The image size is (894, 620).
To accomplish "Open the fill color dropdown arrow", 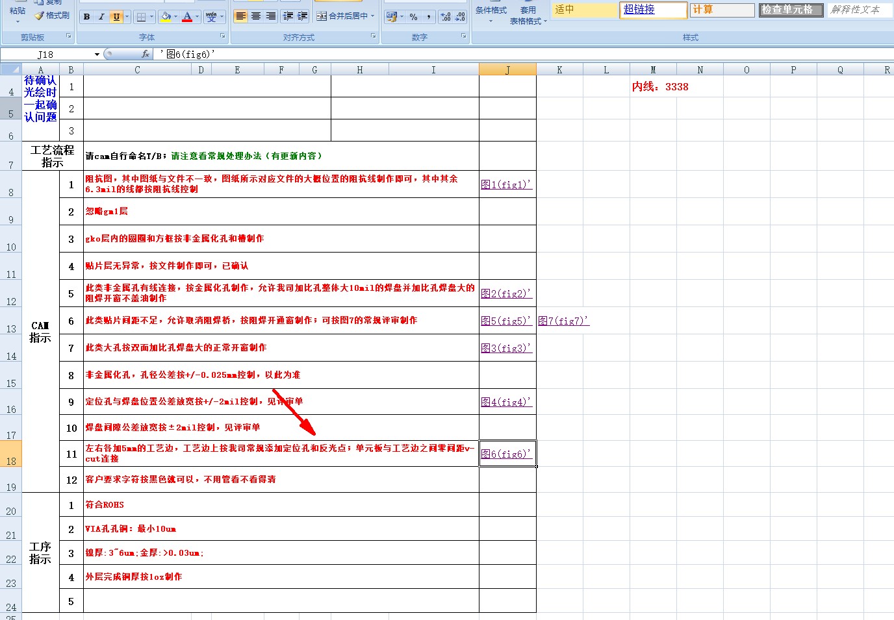I will [175, 17].
